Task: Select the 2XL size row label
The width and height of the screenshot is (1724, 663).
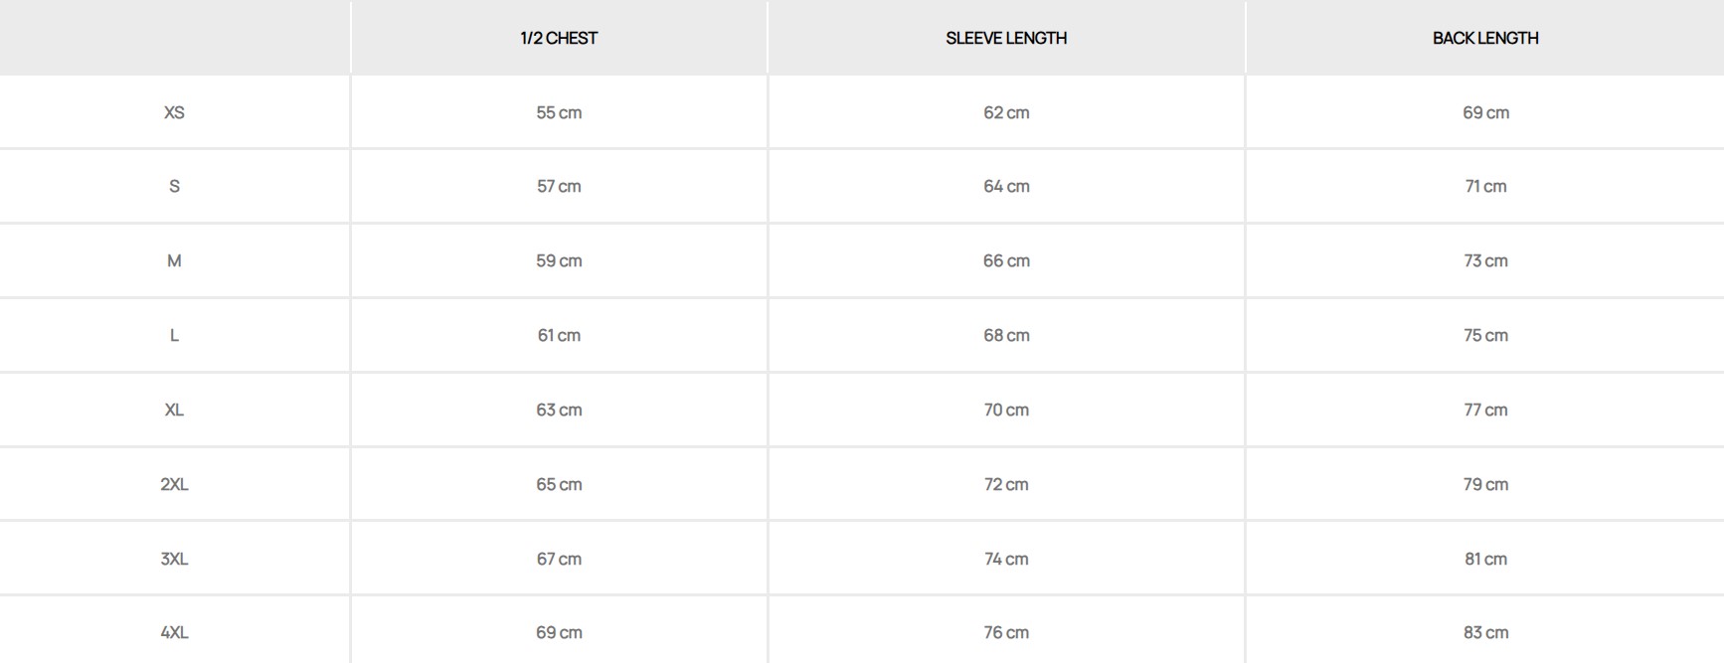Action: click(x=174, y=484)
